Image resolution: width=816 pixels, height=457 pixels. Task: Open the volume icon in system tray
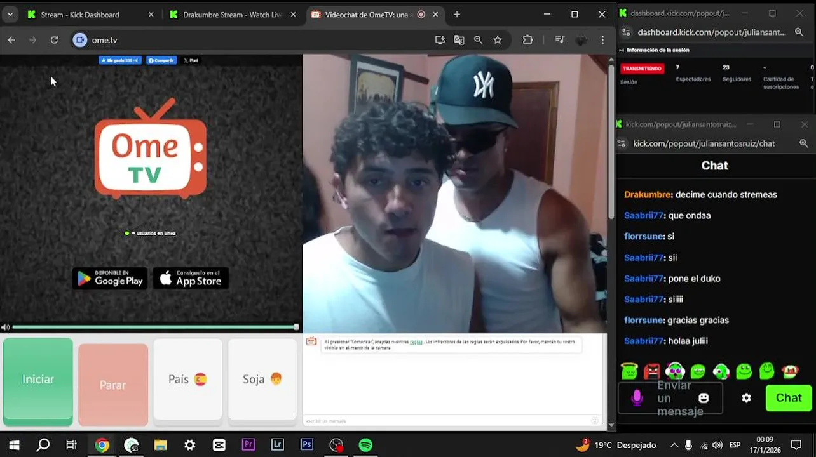tap(717, 446)
